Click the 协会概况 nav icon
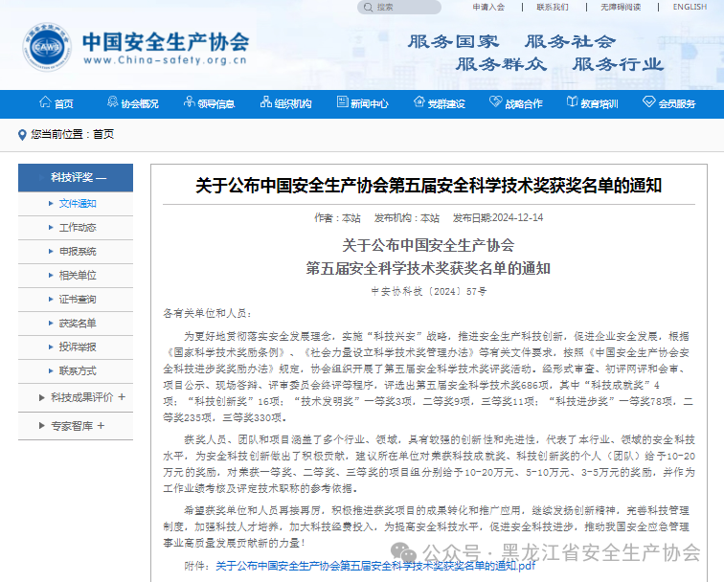Screen dimensions: 724x582 point(112,103)
